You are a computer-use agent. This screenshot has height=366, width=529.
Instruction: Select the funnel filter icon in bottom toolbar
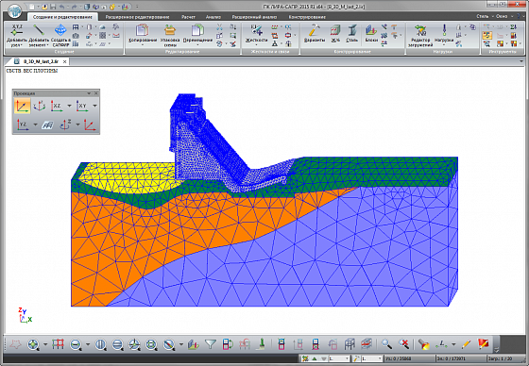tap(211, 344)
